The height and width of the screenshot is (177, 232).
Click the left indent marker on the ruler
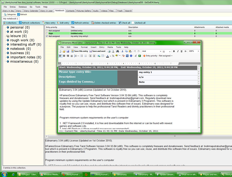[x=60, y=64]
